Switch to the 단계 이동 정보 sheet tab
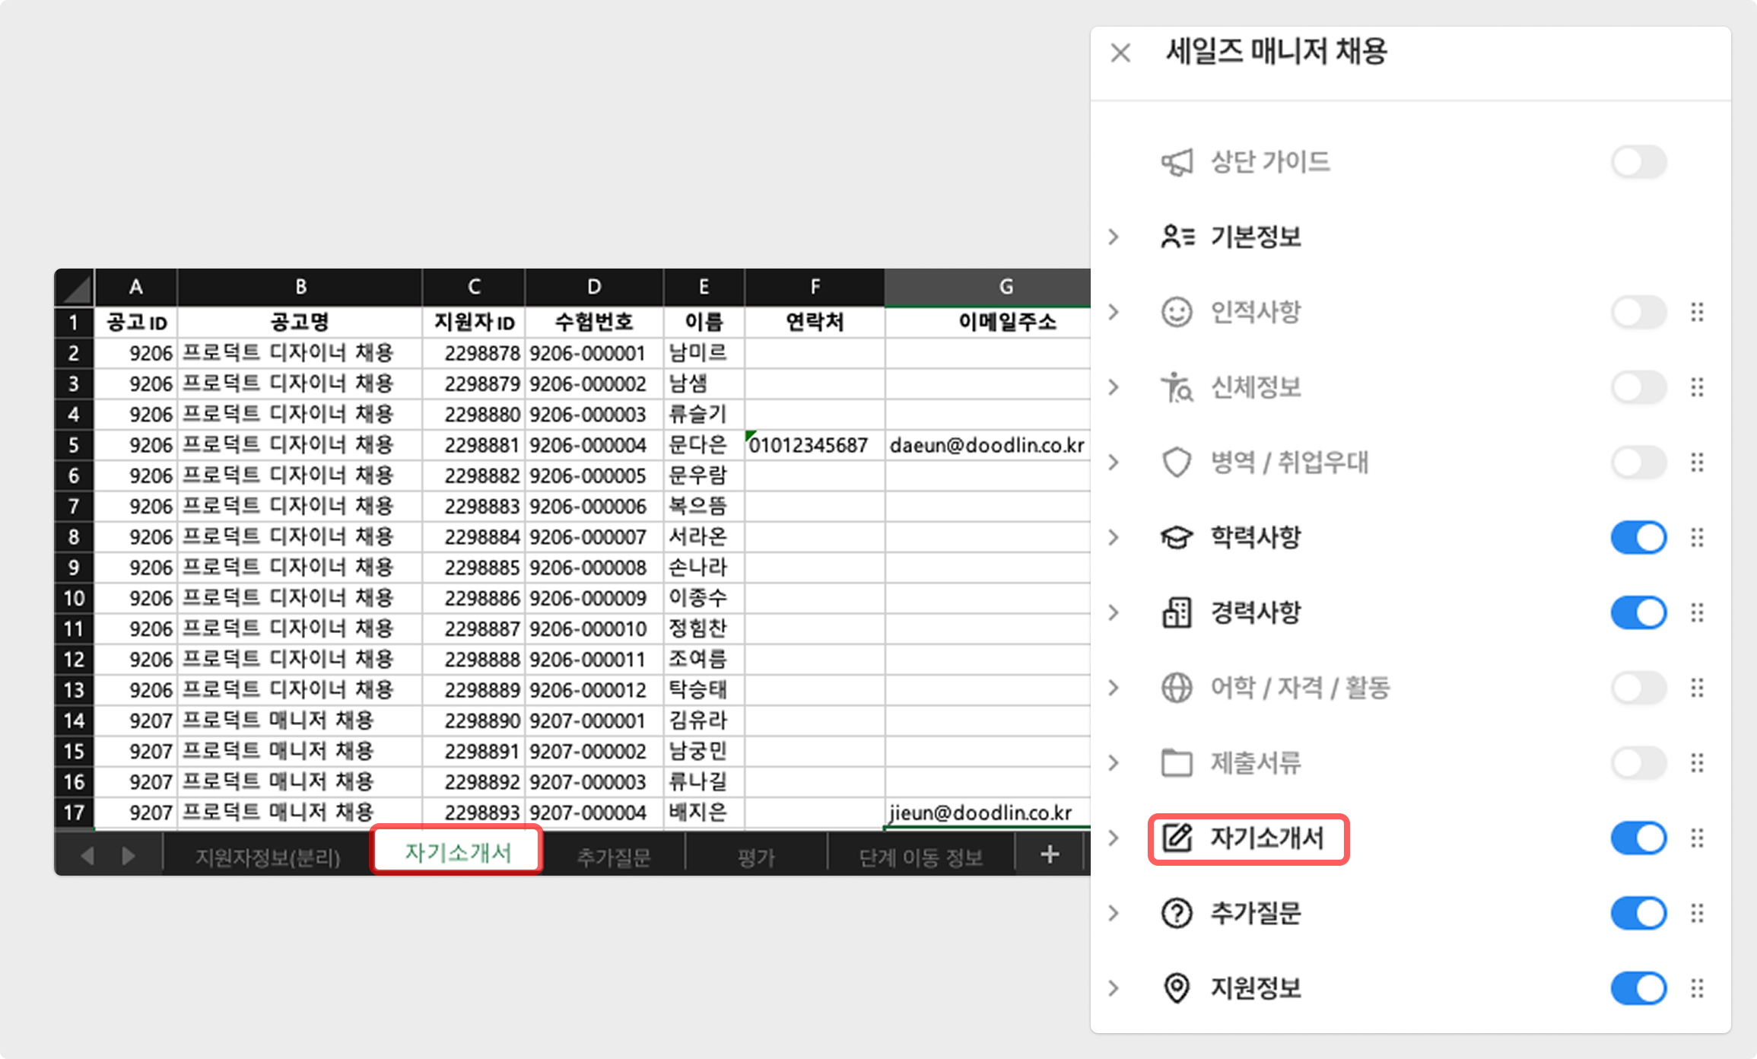The width and height of the screenshot is (1757, 1059). [920, 857]
